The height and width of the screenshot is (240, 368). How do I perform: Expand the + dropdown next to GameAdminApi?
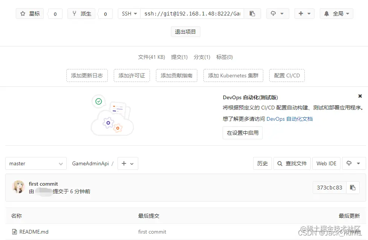(127, 163)
